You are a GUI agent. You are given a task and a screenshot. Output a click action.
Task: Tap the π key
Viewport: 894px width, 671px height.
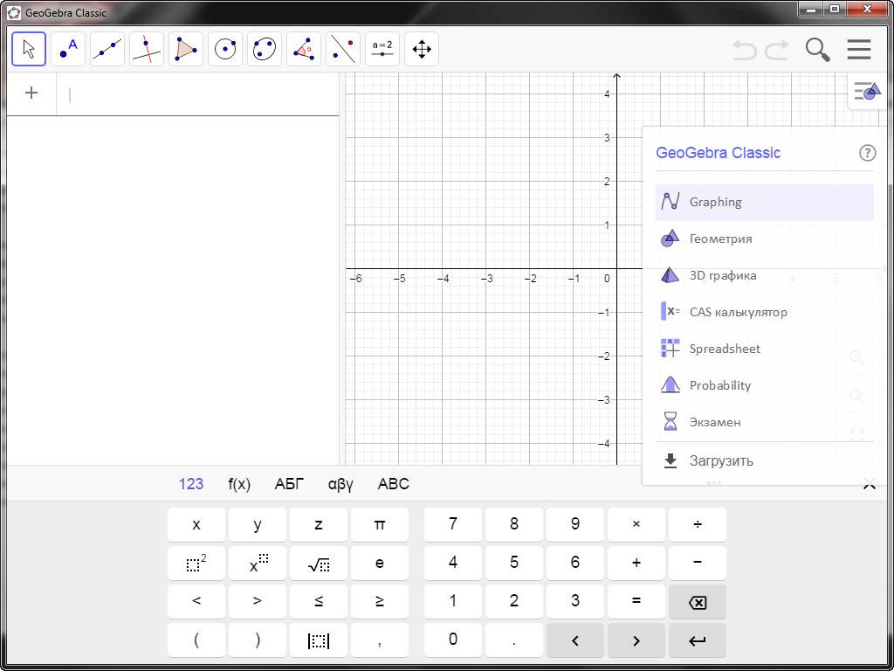380,524
